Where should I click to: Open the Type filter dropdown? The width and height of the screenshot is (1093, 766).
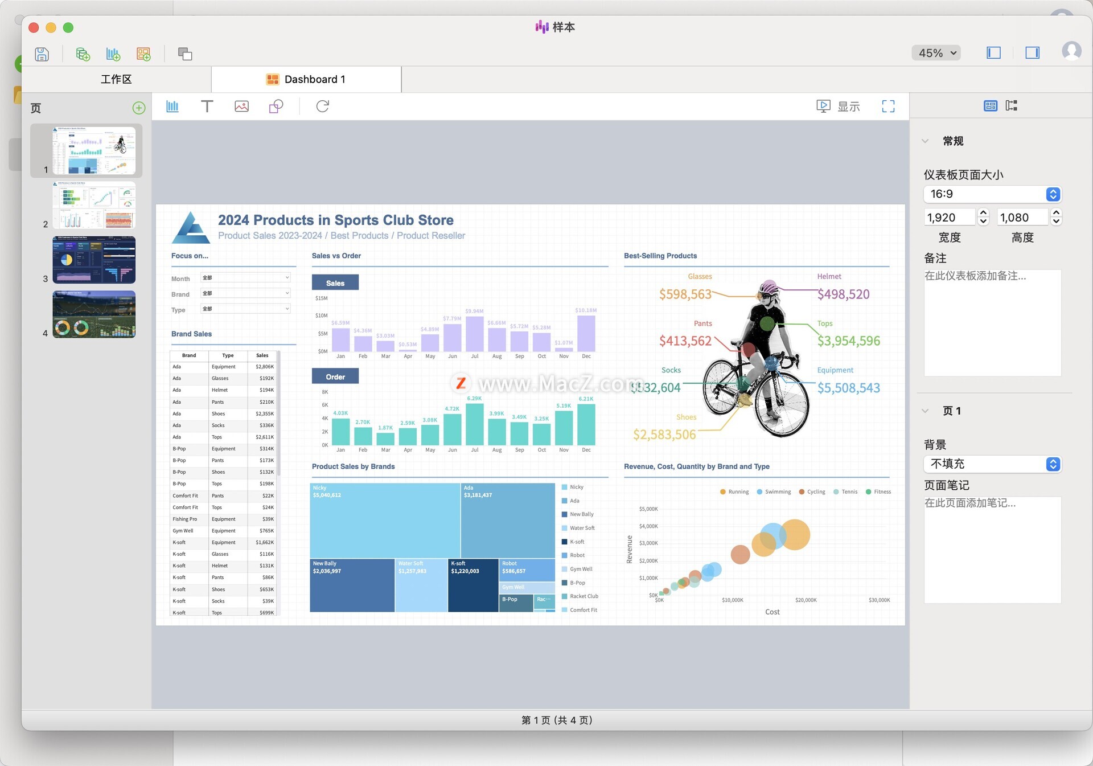246,309
